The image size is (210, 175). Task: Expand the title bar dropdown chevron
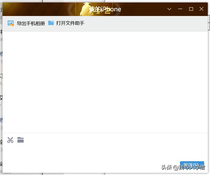click(x=169, y=9)
